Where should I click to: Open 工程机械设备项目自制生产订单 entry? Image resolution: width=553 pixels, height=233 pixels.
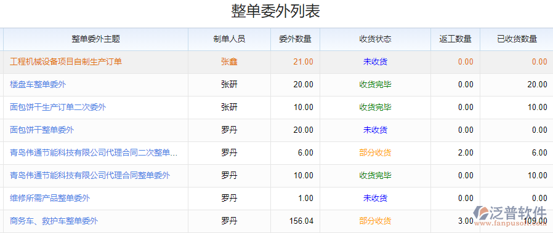pos(66,61)
